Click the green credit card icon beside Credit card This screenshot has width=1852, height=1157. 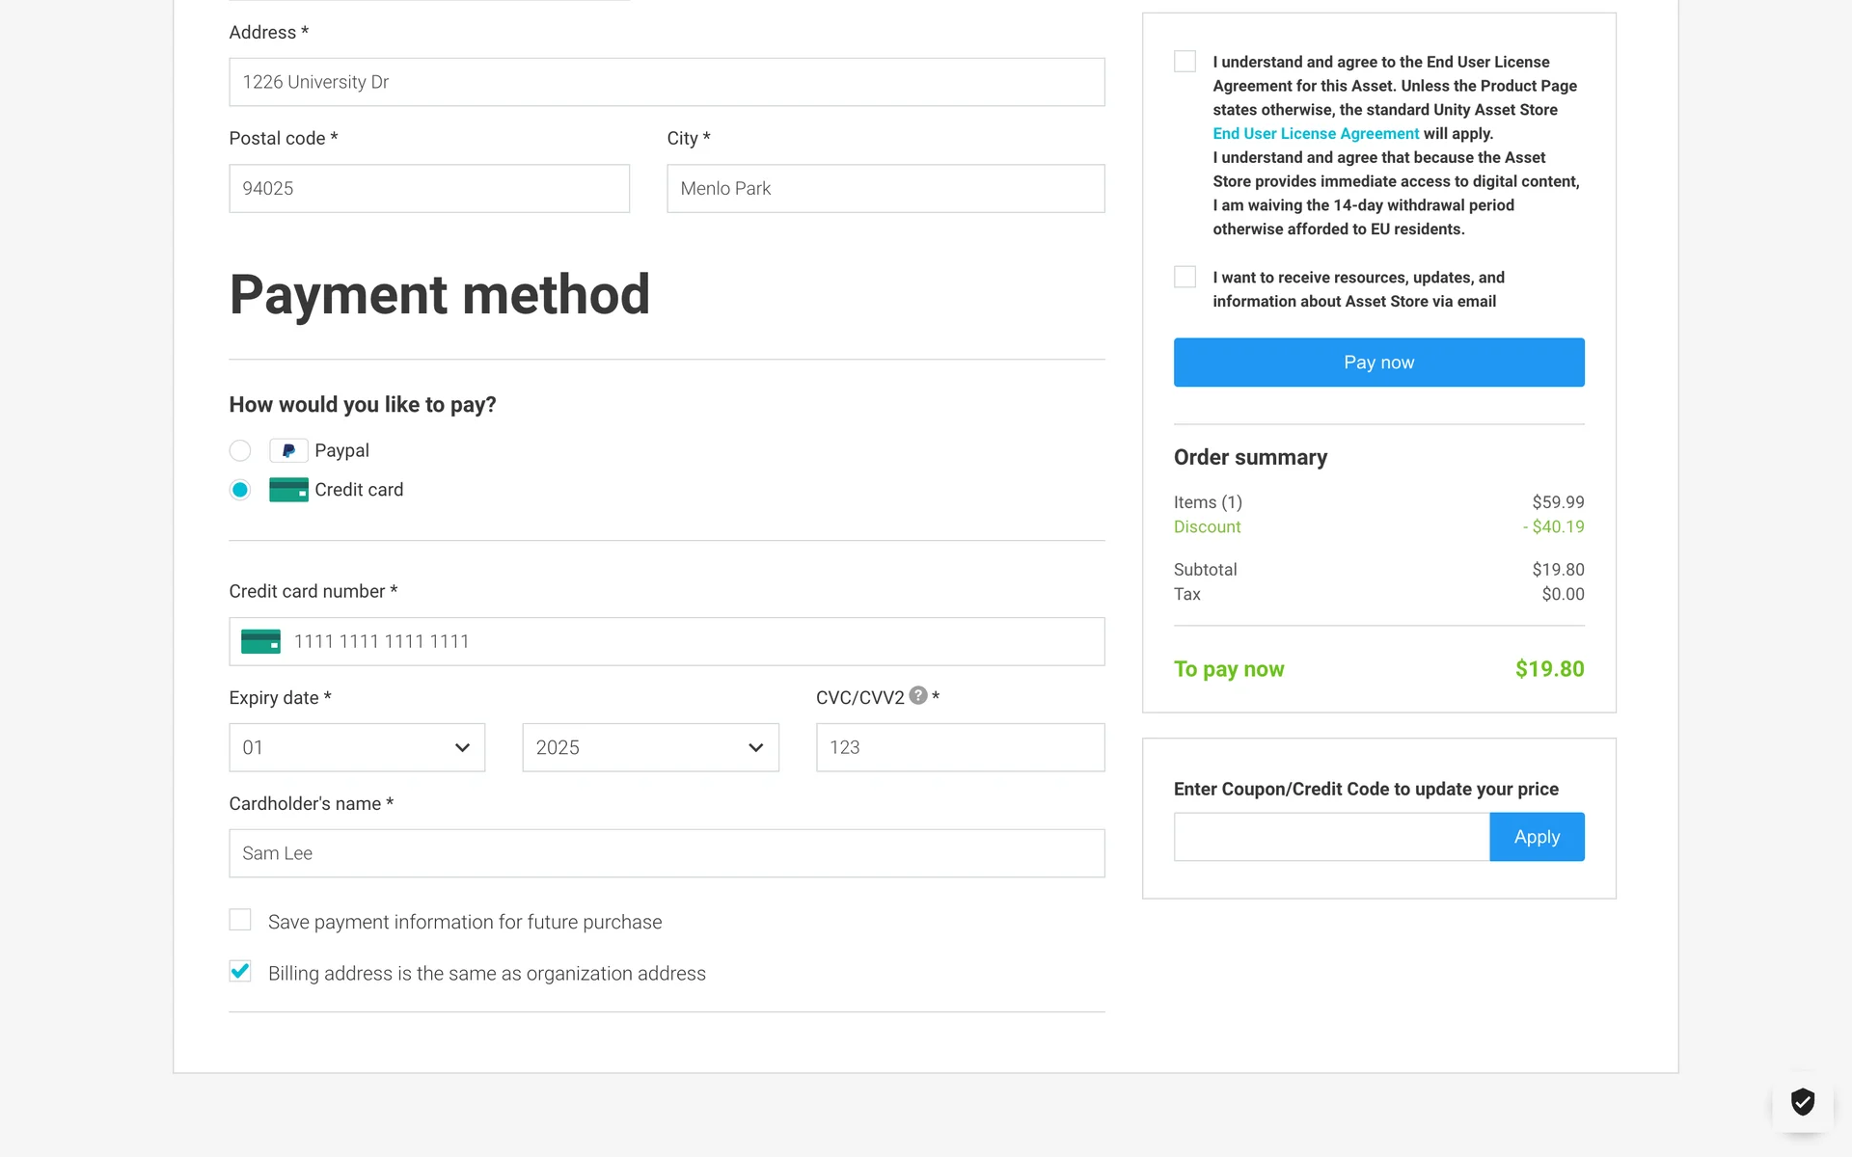(288, 490)
